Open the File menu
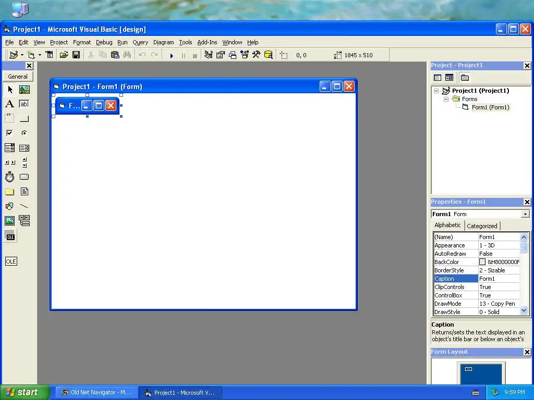 (9, 42)
